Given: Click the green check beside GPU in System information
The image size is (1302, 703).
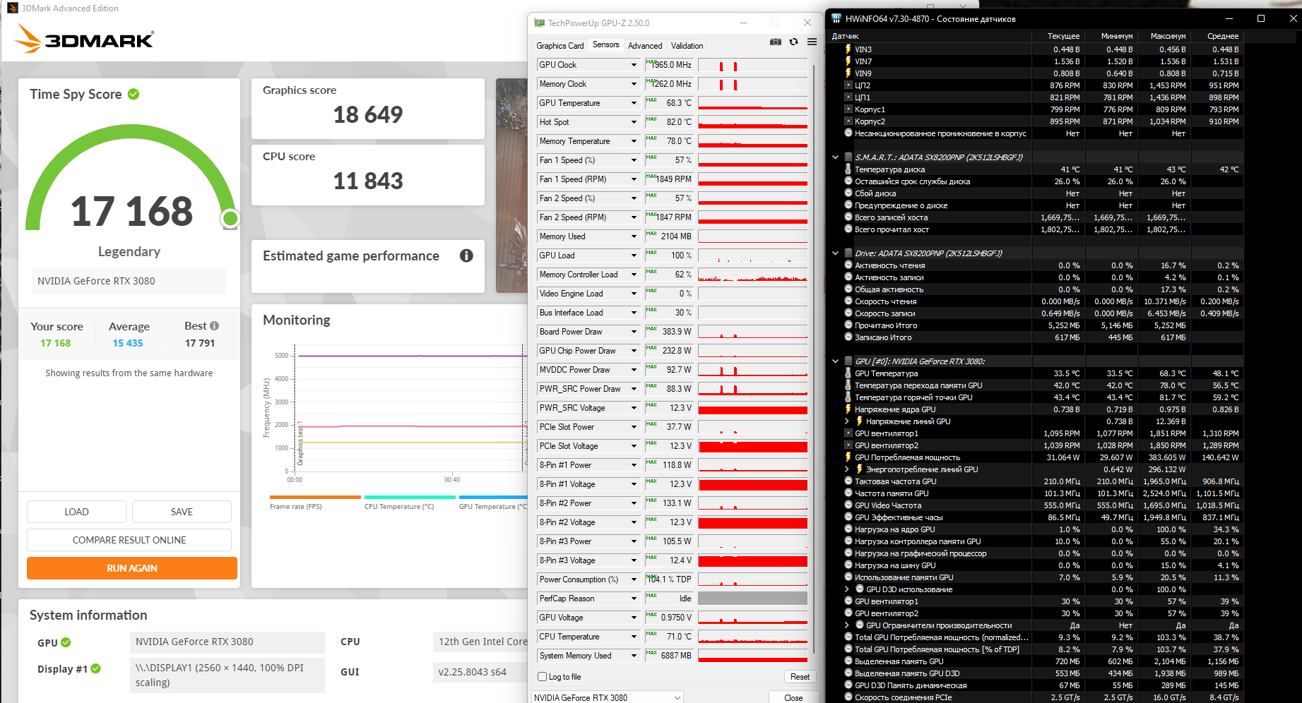Looking at the screenshot, I should coord(66,642).
